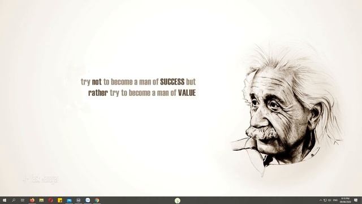This screenshot has width=362, height=204.
Task: Open Task View on the taskbar
Action: tap(23, 200)
